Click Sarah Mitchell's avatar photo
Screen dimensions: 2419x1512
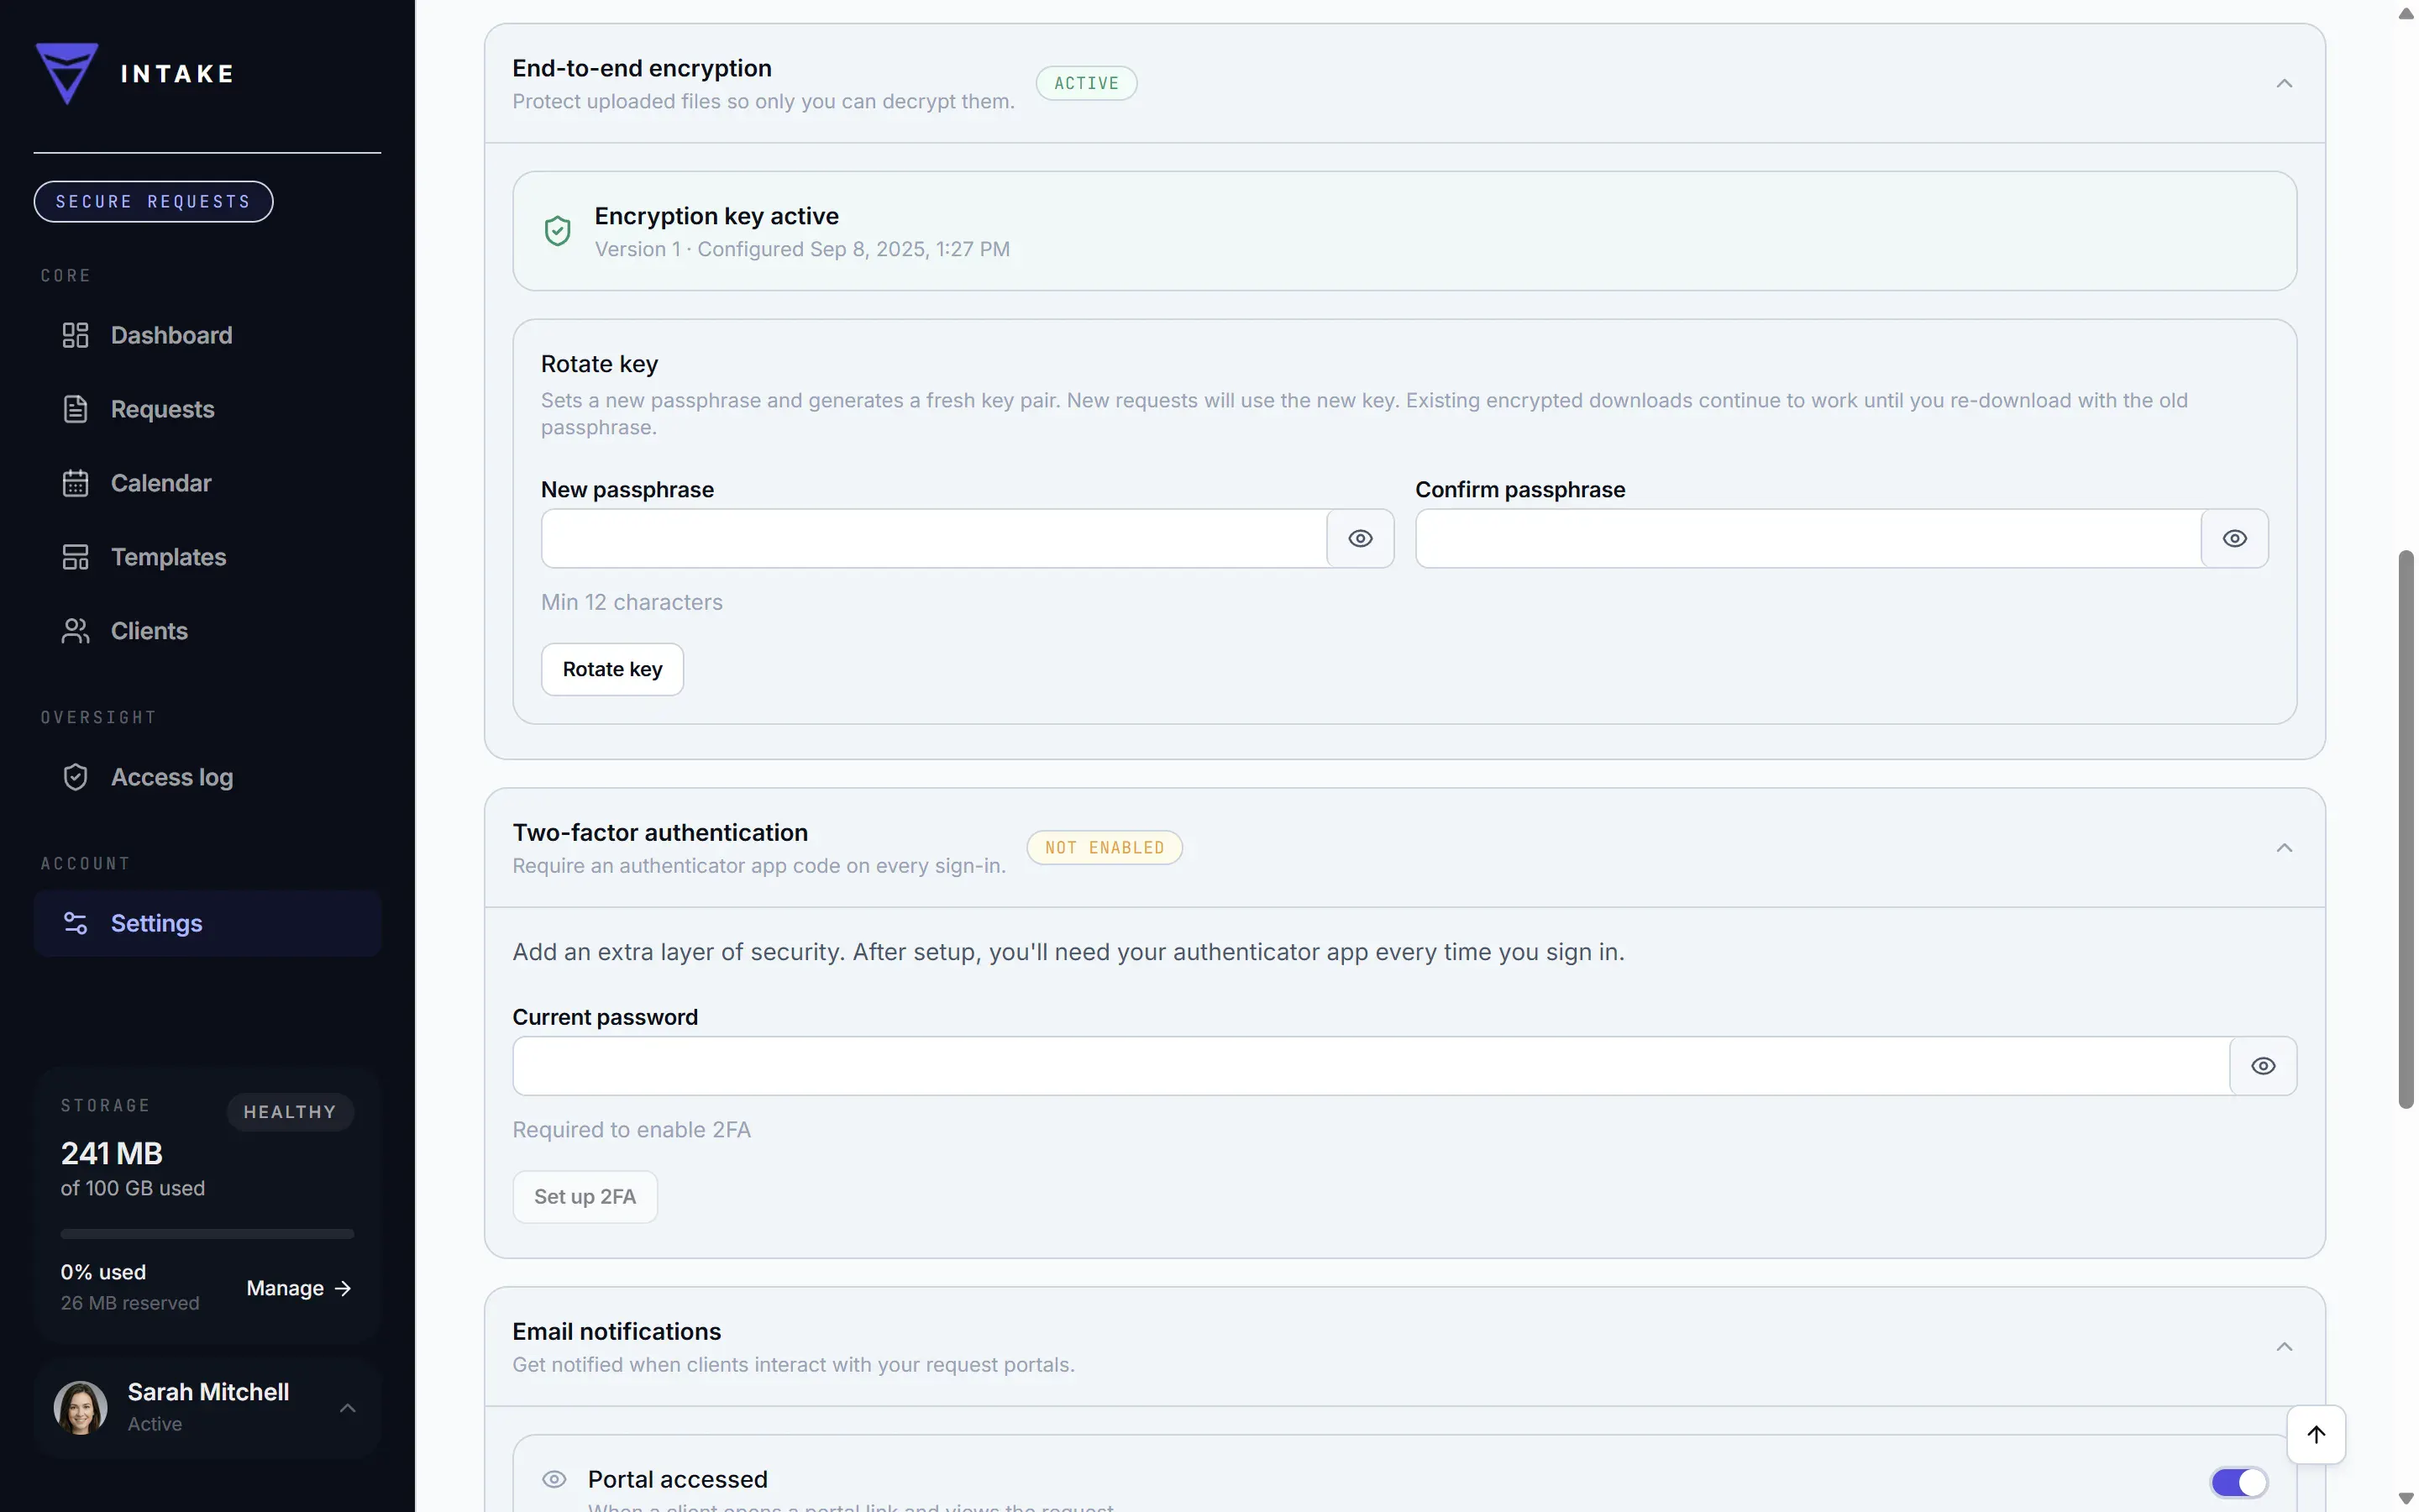80,1408
